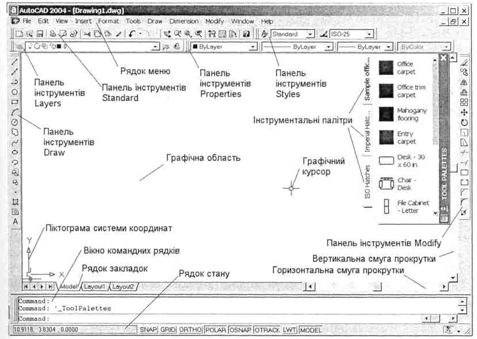Switch to the Layout1 tab
477x339 pixels.
tap(94, 287)
